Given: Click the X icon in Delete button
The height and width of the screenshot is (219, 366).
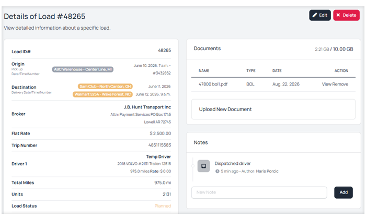Looking at the screenshot, I should point(338,15).
